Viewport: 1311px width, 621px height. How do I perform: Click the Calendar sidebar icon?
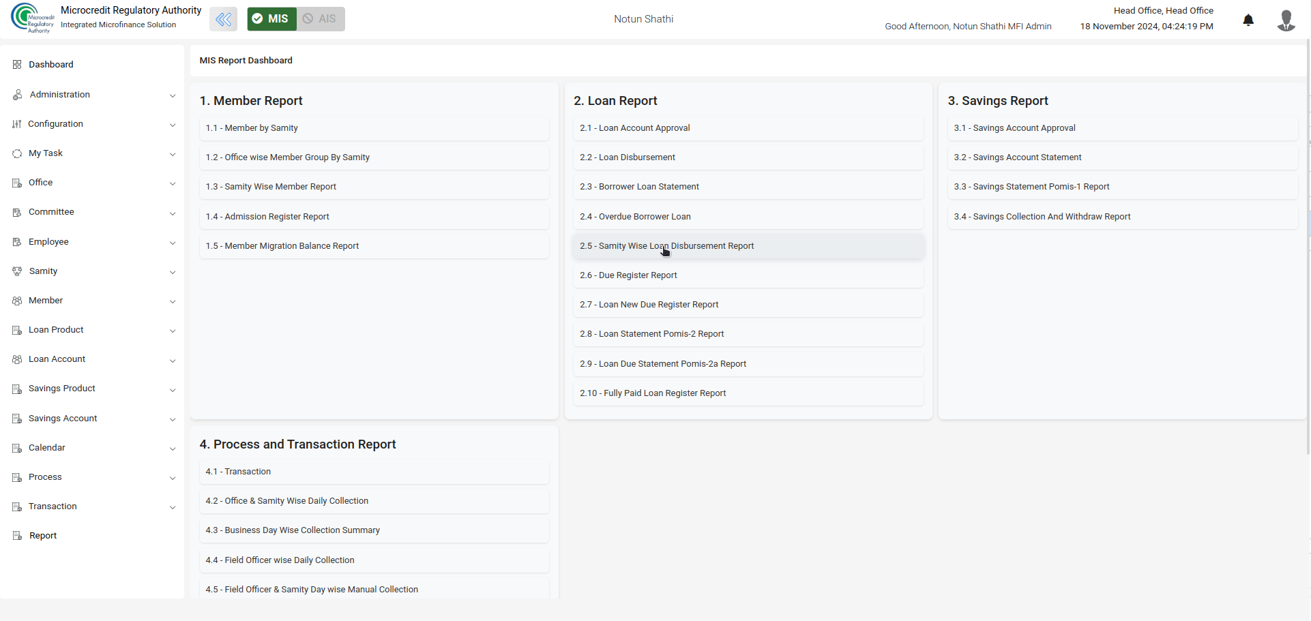tap(17, 448)
